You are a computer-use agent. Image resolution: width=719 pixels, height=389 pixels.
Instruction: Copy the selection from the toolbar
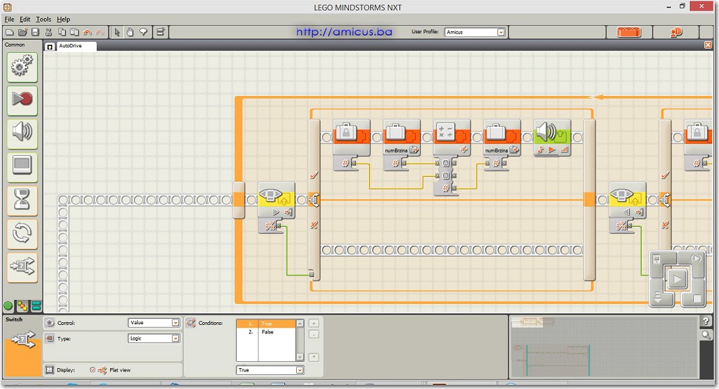point(61,32)
